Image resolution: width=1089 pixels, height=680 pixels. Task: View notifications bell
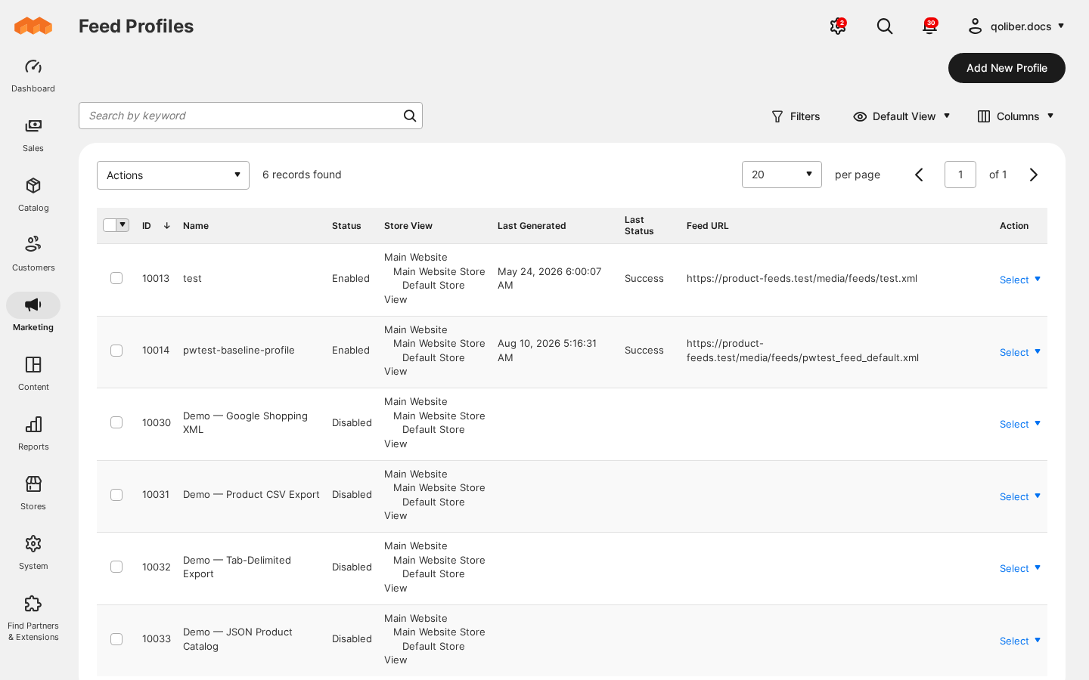(929, 26)
